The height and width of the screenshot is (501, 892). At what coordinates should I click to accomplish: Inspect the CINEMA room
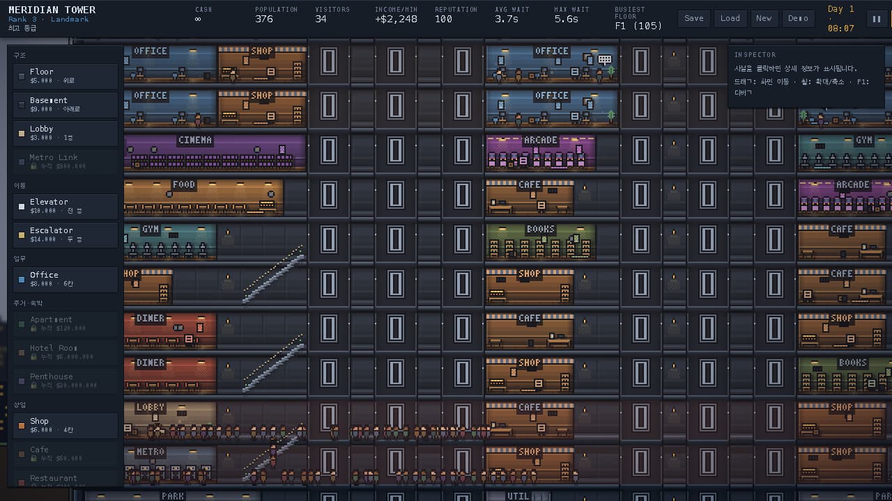click(x=215, y=152)
